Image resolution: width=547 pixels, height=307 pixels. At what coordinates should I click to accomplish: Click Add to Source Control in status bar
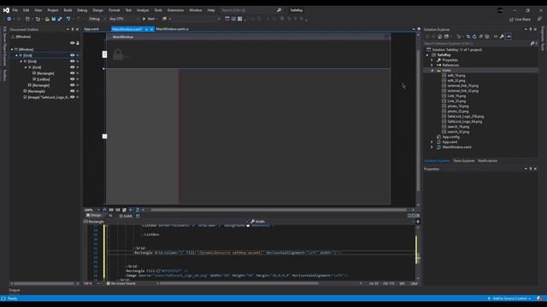click(x=509, y=298)
